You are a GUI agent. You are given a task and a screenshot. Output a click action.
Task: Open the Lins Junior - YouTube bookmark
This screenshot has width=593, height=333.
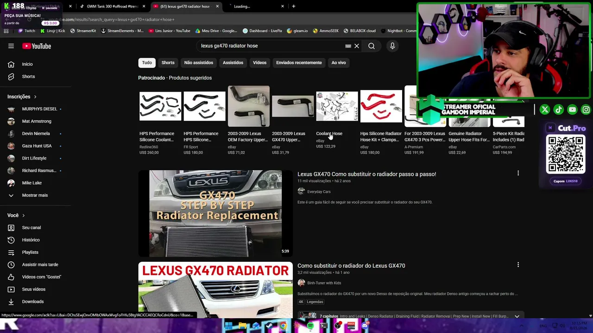(170, 31)
